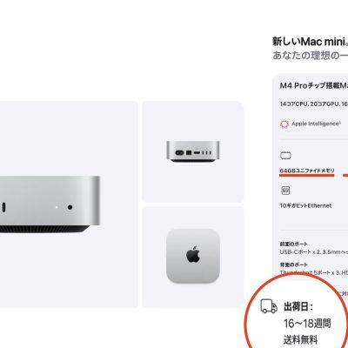Click the Apple Intelligence colorful icon
Viewport: 348px width, 348px height.
(284, 124)
